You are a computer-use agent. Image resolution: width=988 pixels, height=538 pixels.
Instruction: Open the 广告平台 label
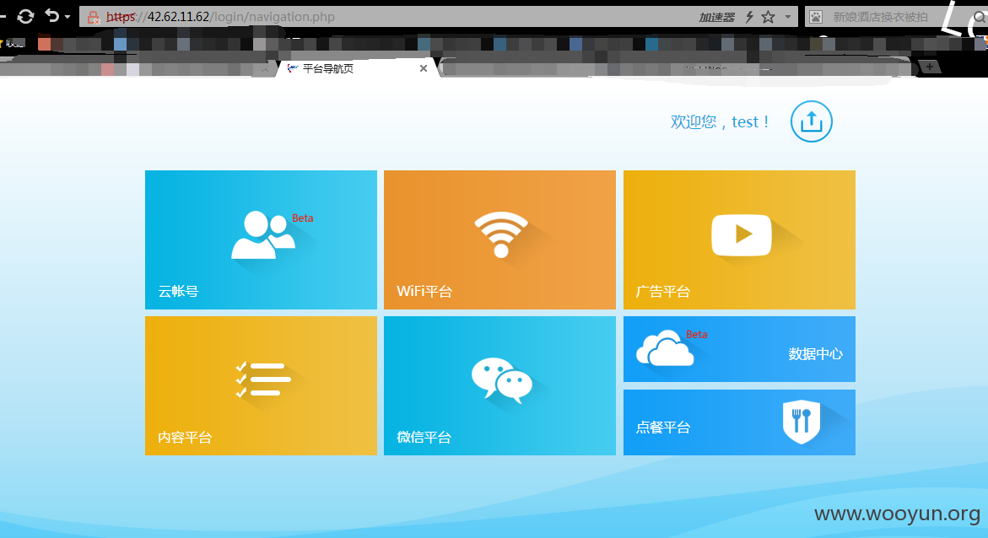pyautogui.click(x=663, y=291)
